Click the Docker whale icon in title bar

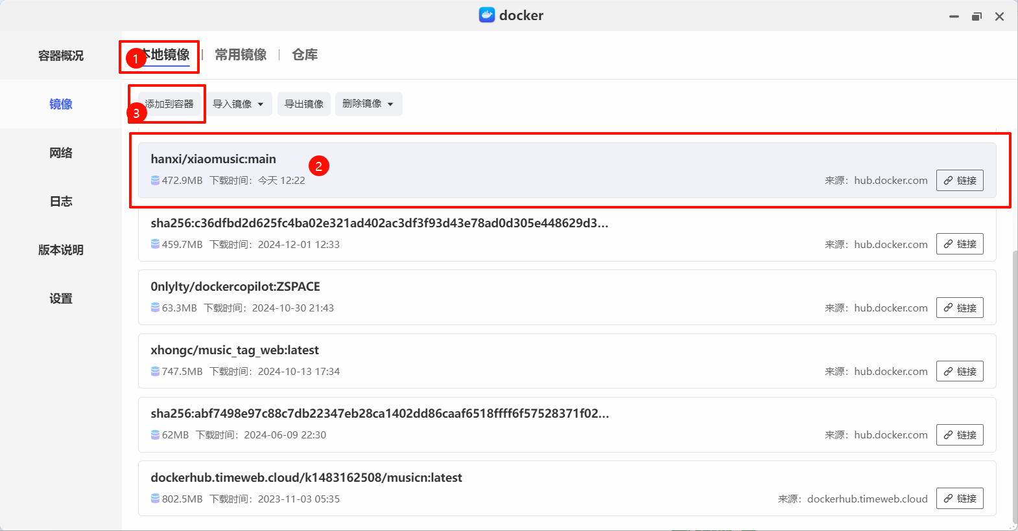pos(486,15)
